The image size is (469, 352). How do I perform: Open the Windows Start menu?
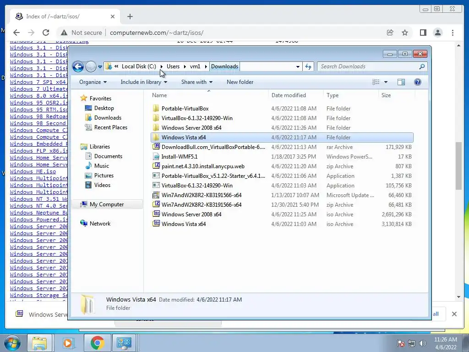pos(12,343)
